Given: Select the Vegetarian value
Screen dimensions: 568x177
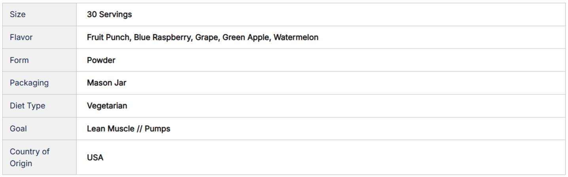Looking at the screenshot, I should [x=107, y=106].
